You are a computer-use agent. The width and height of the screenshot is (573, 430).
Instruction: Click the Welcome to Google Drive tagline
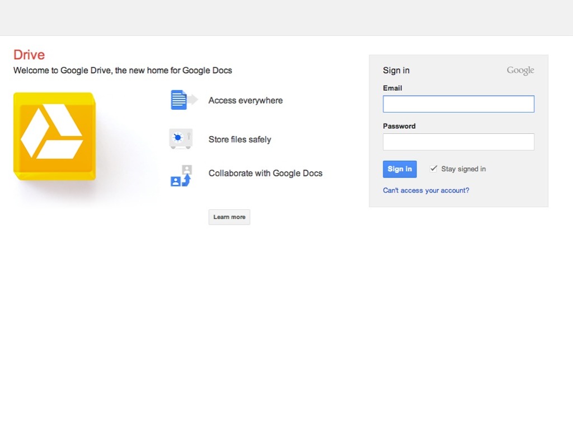123,71
